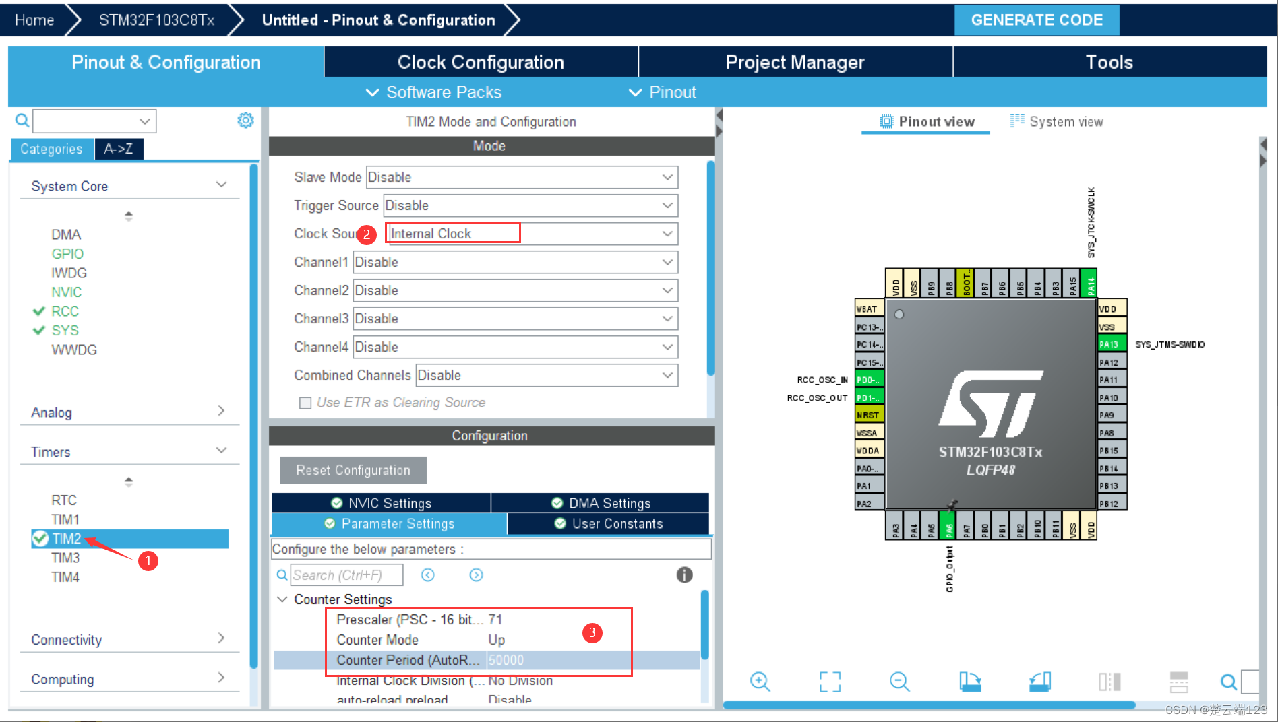The image size is (1278, 722).
Task: Click the categories panel vertical scrollbar
Action: pos(254,416)
